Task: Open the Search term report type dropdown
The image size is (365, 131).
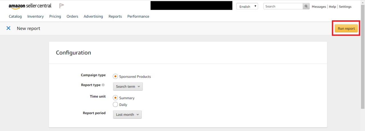Action: point(128,86)
